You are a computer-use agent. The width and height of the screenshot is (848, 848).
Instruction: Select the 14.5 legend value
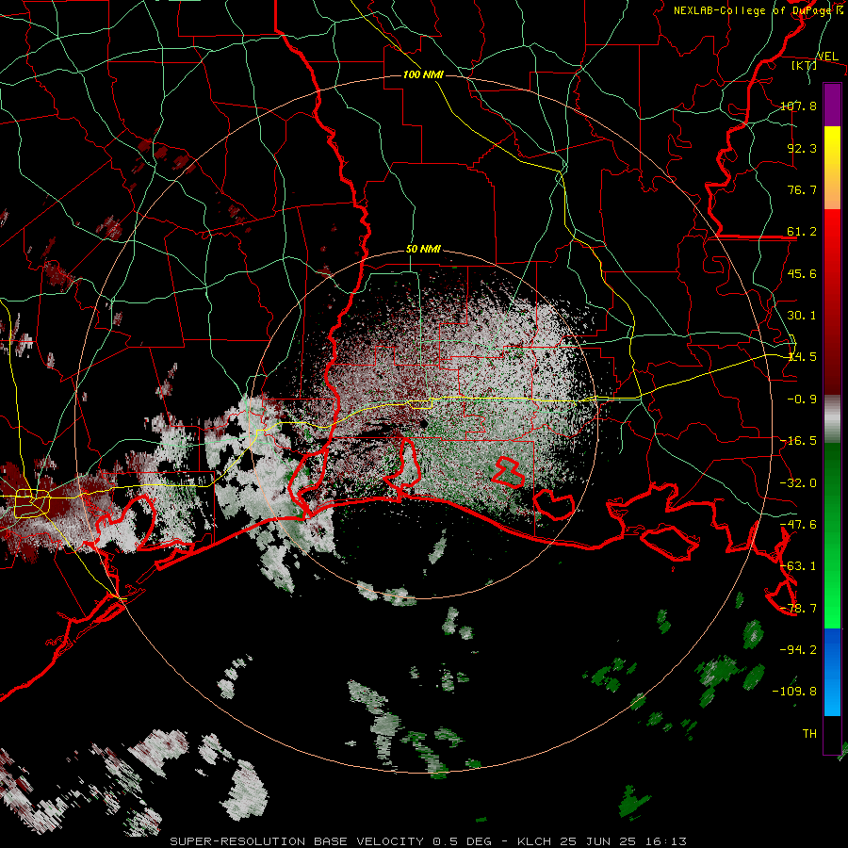[802, 357]
